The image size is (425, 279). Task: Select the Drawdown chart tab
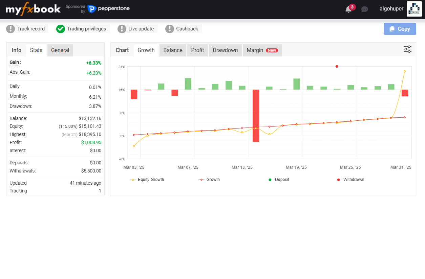pos(225,50)
